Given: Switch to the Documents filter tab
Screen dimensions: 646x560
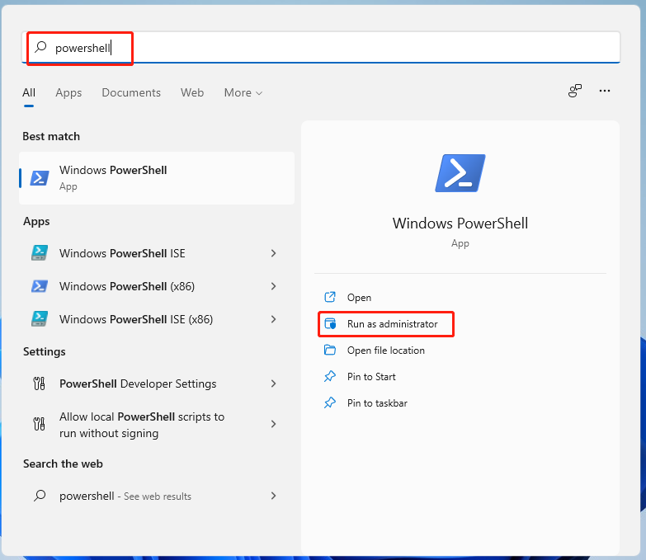Looking at the screenshot, I should [x=131, y=93].
